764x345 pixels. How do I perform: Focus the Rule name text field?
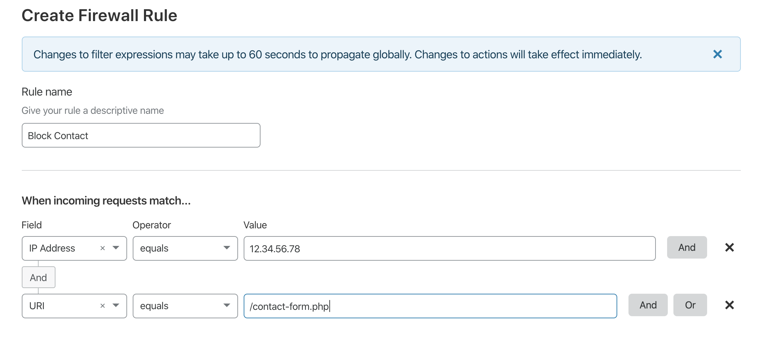coord(141,136)
